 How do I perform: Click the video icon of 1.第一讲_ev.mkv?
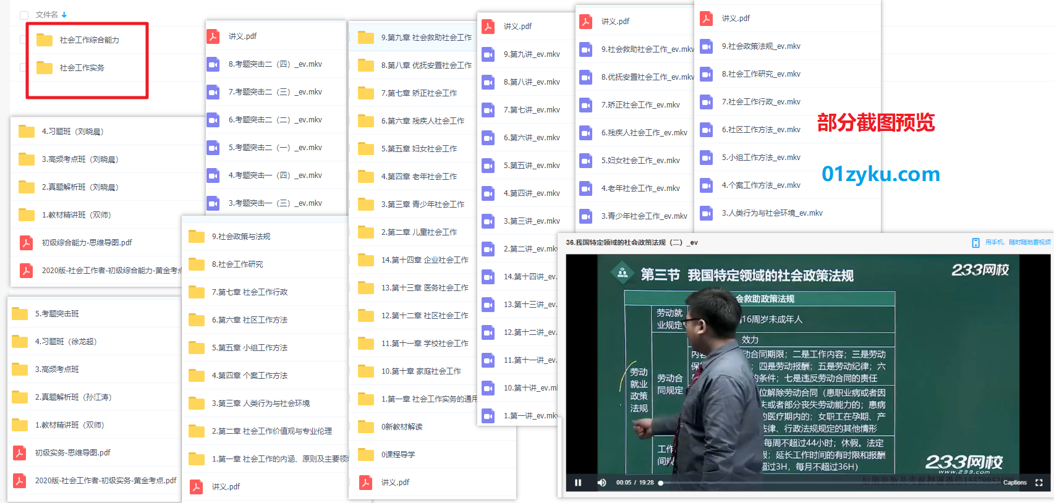pyautogui.click(x=488, y=416)
